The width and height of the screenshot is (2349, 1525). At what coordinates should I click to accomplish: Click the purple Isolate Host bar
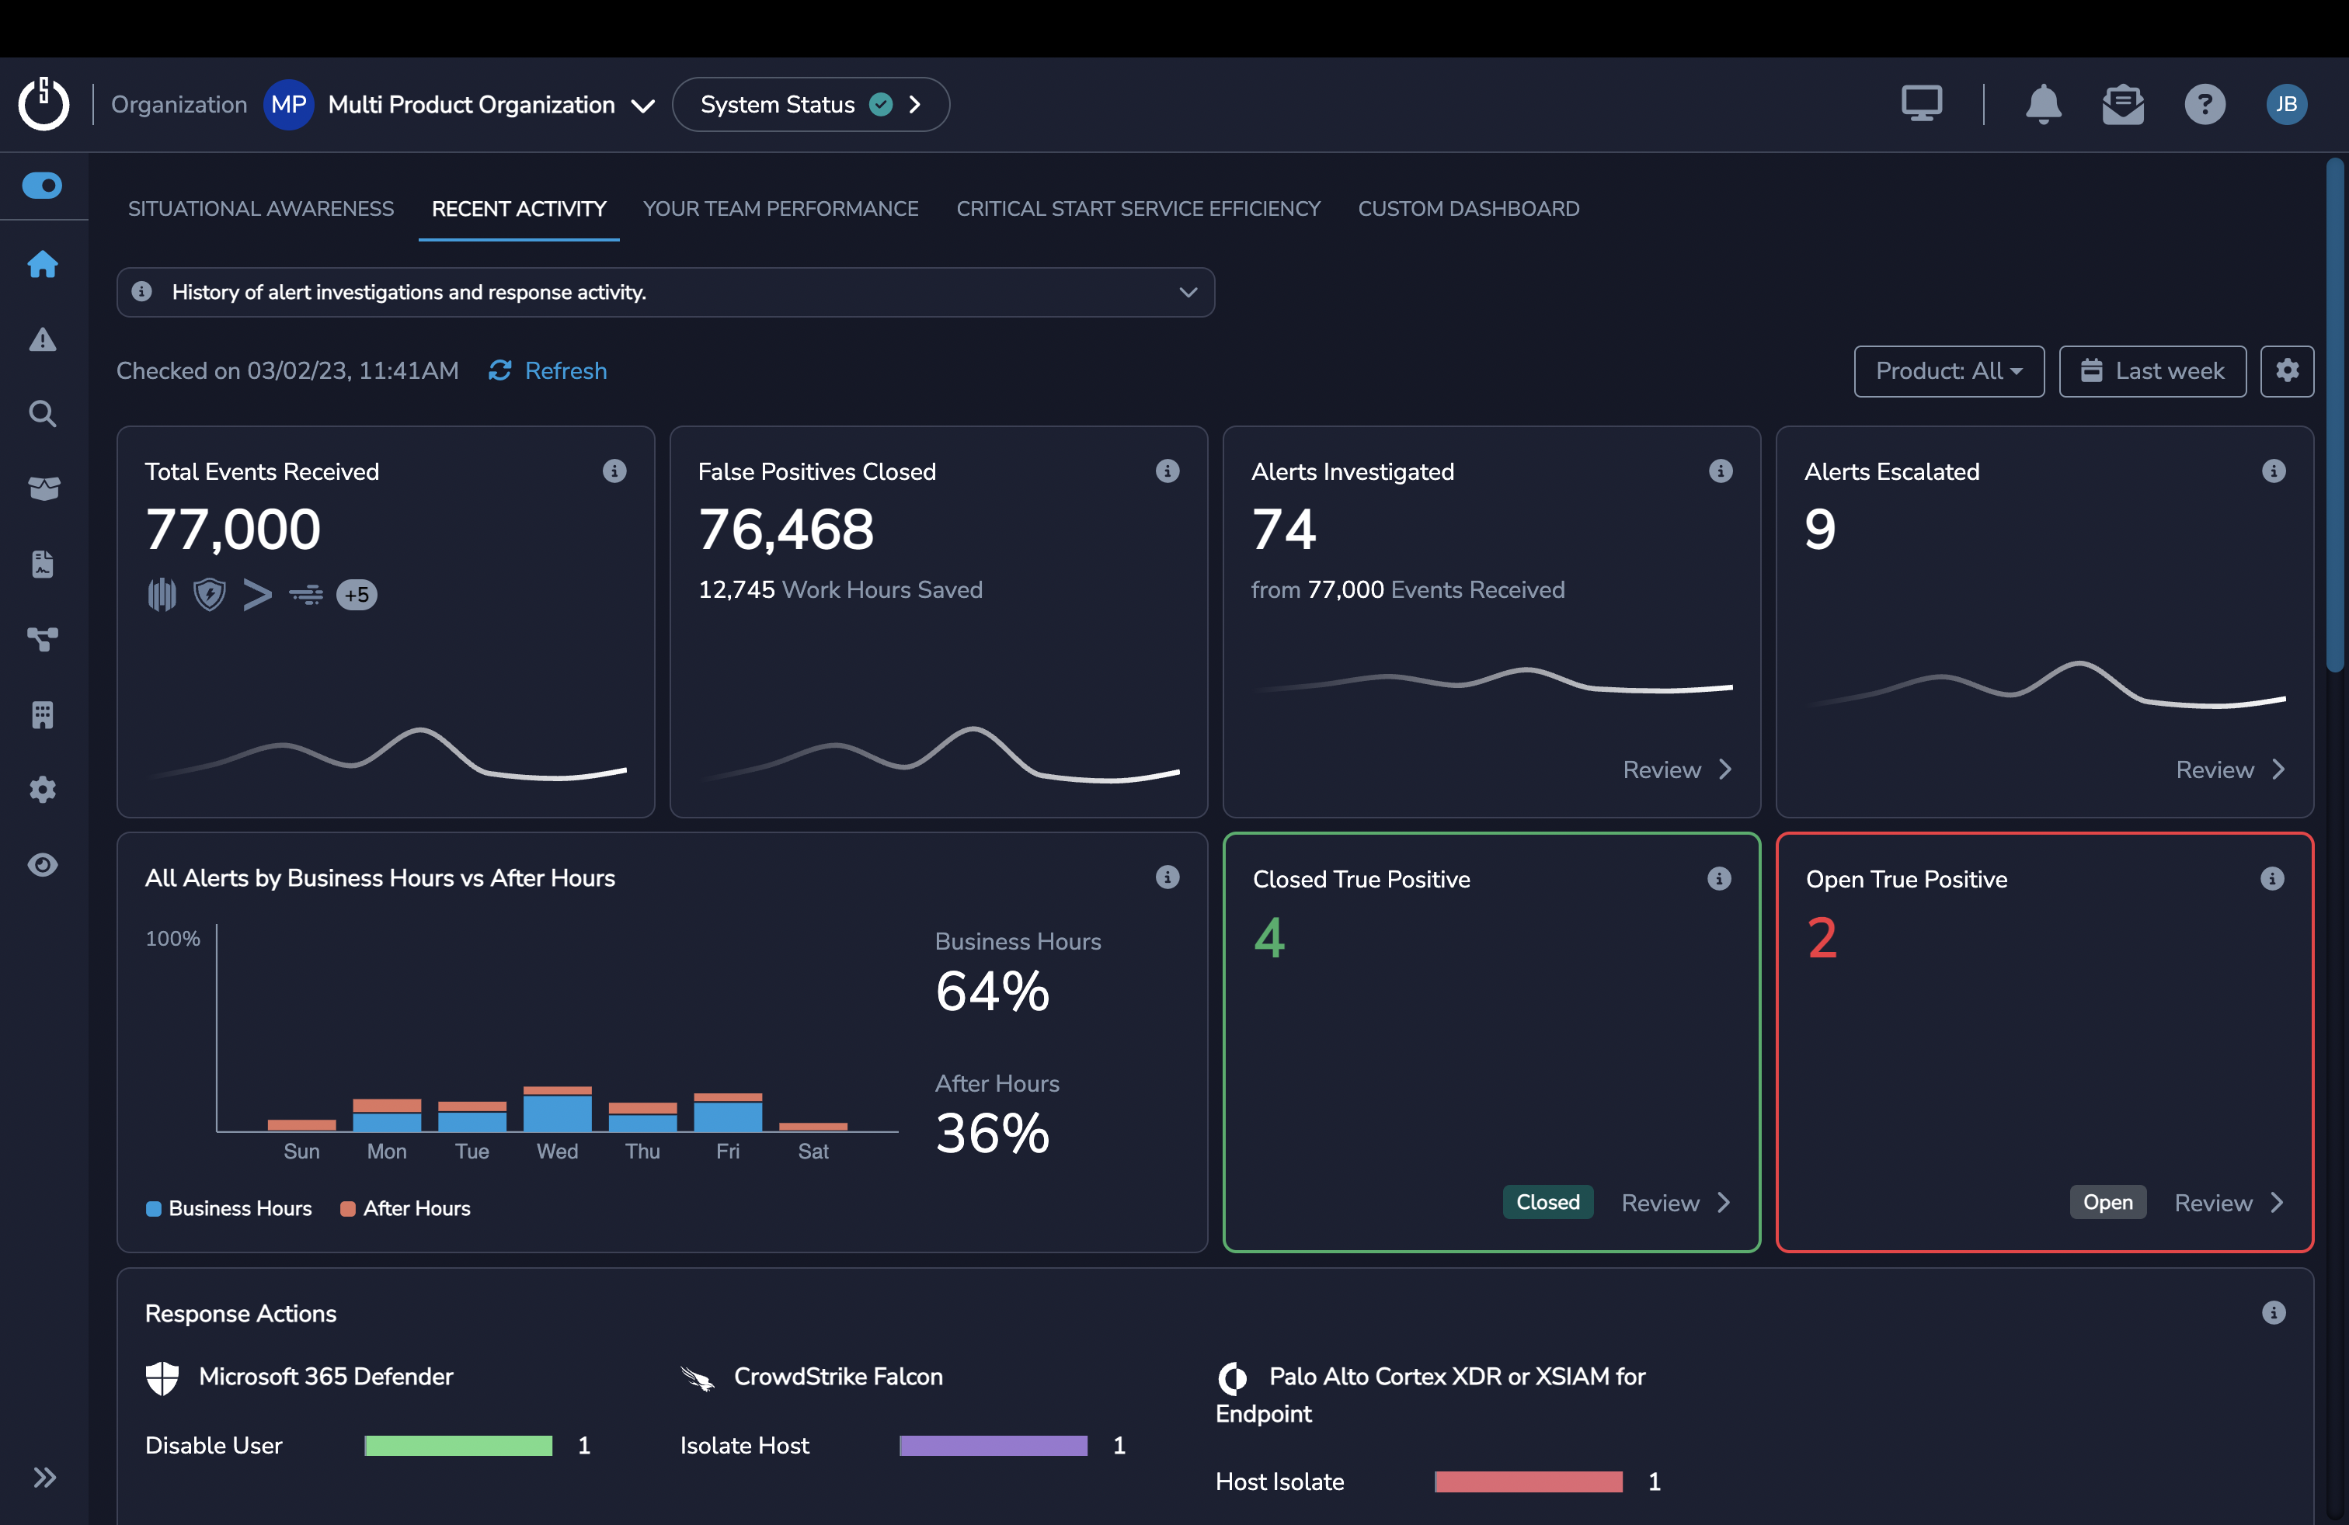click(x=993, y=1445)
